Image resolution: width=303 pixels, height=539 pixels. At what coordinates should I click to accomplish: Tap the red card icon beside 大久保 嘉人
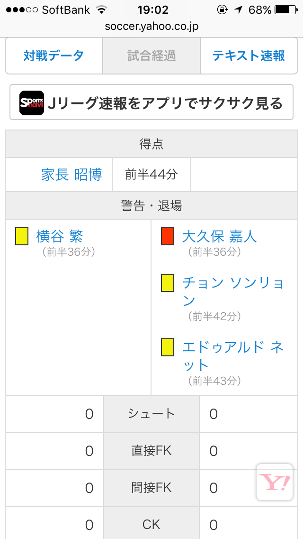(x=168, y=236)
